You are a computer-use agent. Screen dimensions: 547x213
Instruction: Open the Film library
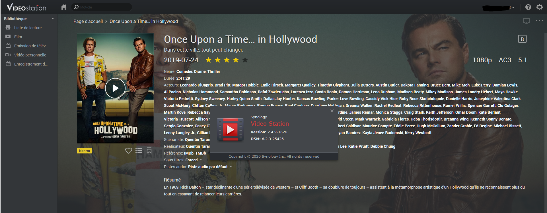(x=18, y=37)
